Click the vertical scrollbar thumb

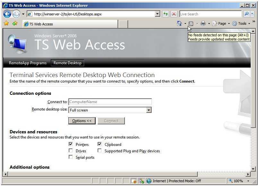253,81
